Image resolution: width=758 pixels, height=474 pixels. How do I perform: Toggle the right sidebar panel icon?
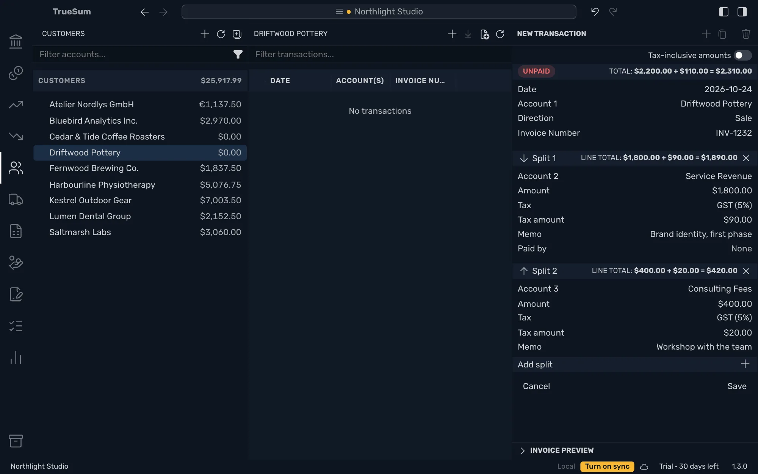(742, 12)
